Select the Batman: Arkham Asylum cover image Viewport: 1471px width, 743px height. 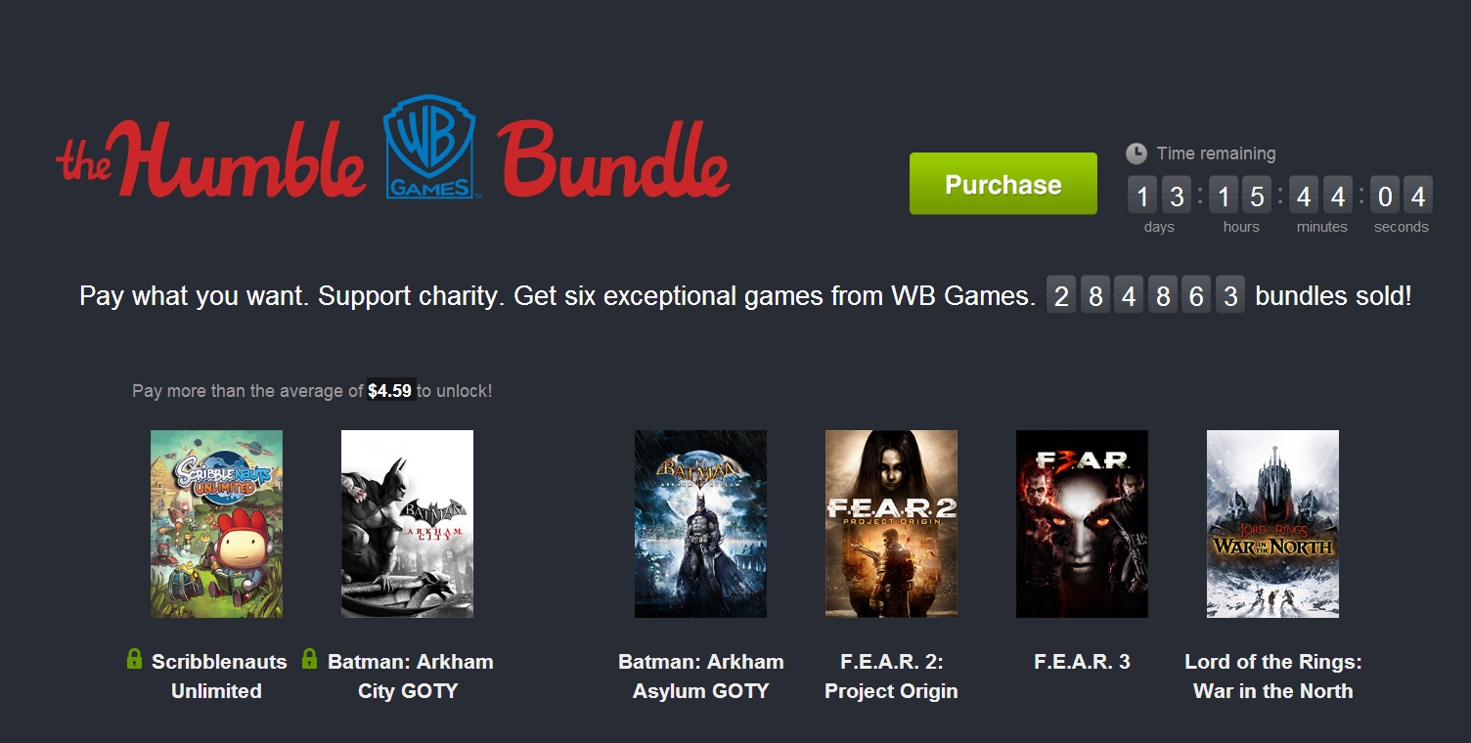[x=700, y=524]
